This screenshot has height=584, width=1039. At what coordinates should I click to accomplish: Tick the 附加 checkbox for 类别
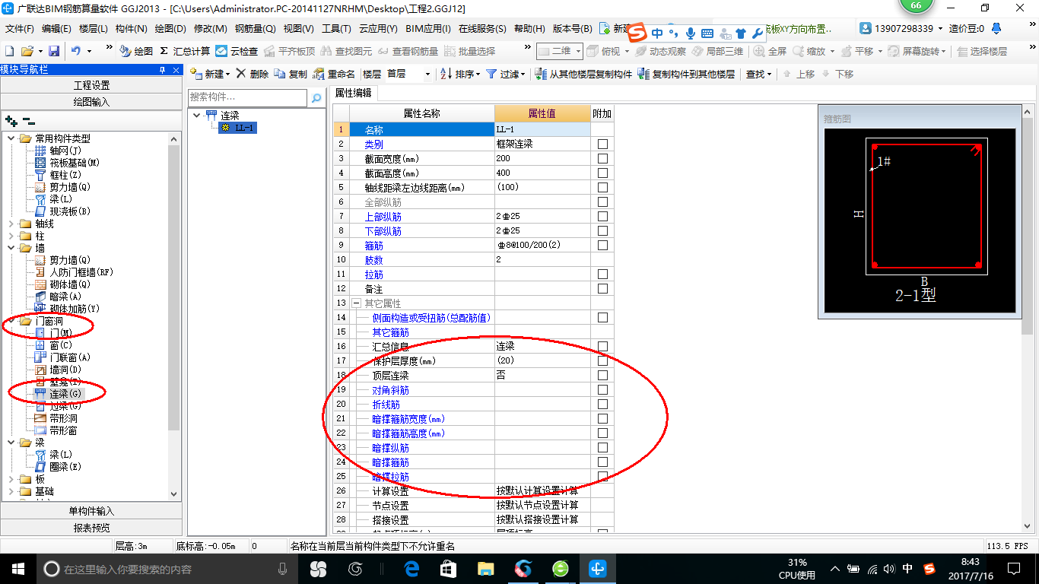pos(602,144)
